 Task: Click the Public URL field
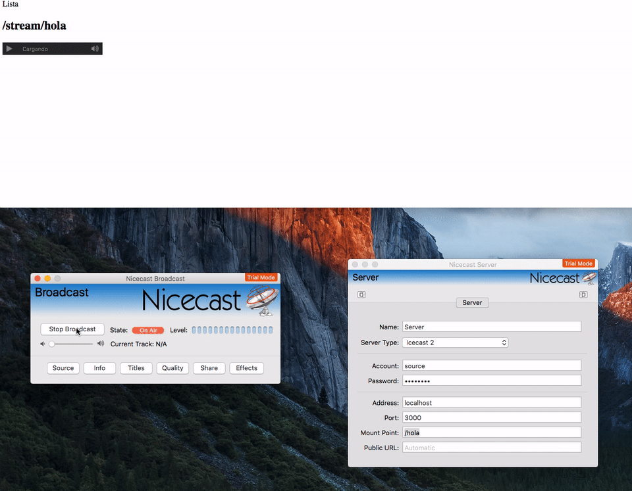click(492, 447)
